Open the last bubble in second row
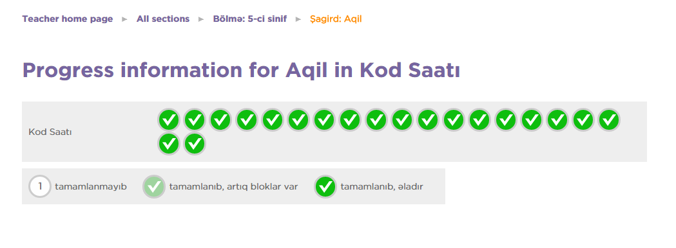Image resolution: width=676 pixels, height=248 pixels. click(195, 144)
